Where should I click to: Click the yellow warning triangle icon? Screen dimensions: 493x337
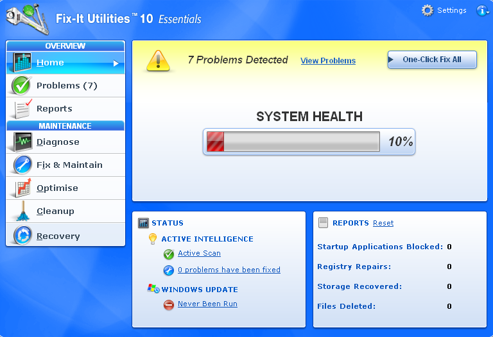coord(158,61)
